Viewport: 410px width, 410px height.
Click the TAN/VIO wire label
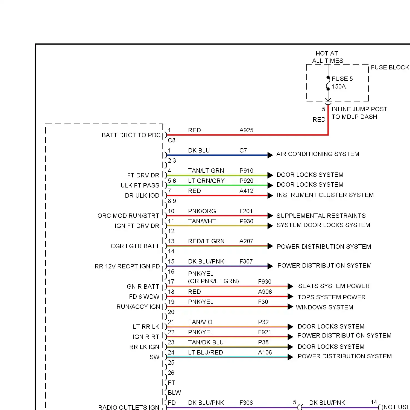click(x=200, y=322)
